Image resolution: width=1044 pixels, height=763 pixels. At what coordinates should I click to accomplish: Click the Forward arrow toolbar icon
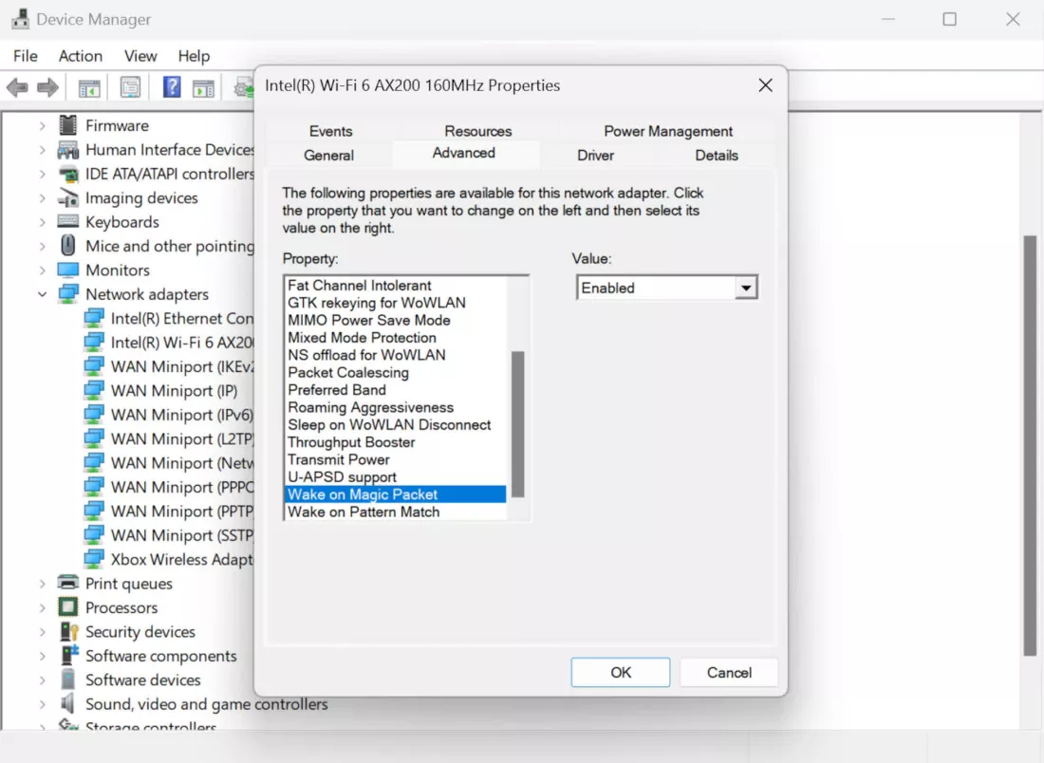pyautogui.click(x=47, y=88)
